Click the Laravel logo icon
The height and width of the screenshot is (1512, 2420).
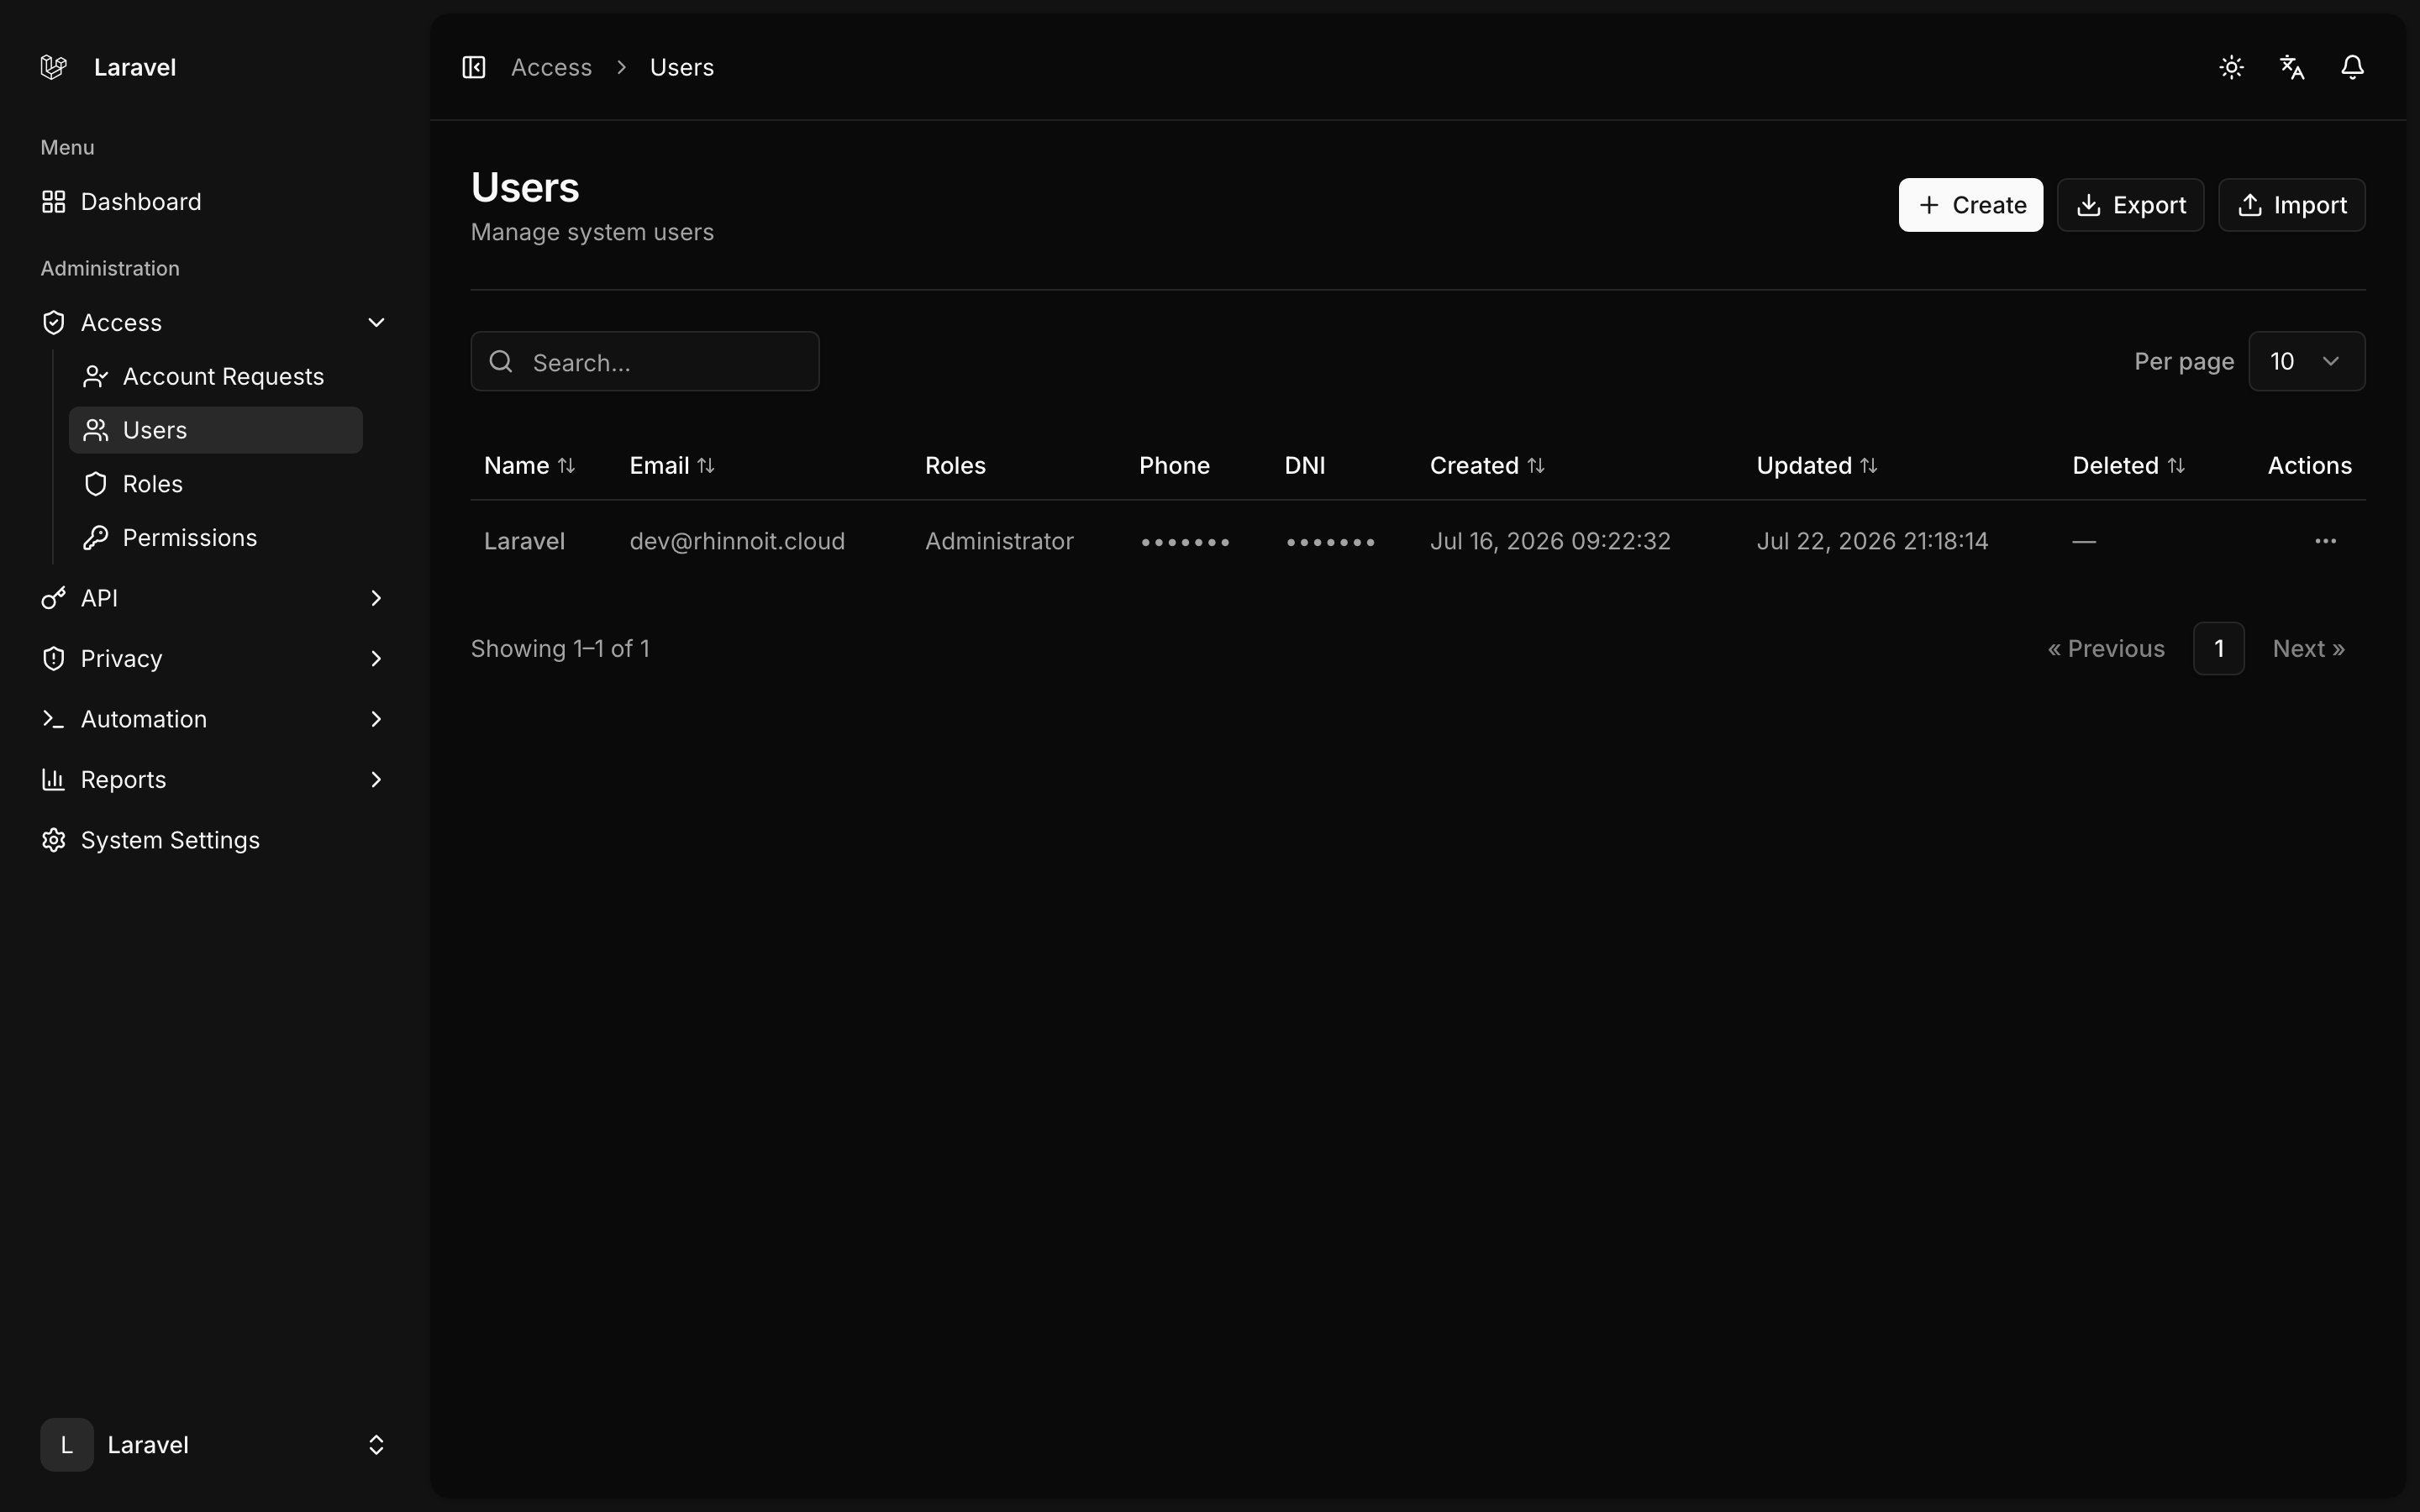pyautogui.click(x=53, y=67)
